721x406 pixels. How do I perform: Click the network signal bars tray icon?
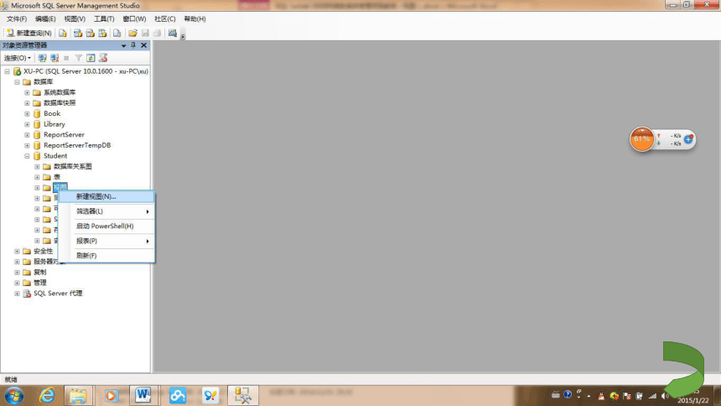coord(652,396)
